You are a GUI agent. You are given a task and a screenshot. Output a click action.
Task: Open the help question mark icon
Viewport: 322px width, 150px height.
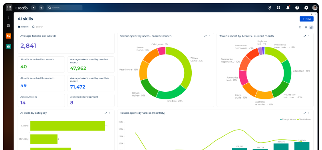point(297,8)
